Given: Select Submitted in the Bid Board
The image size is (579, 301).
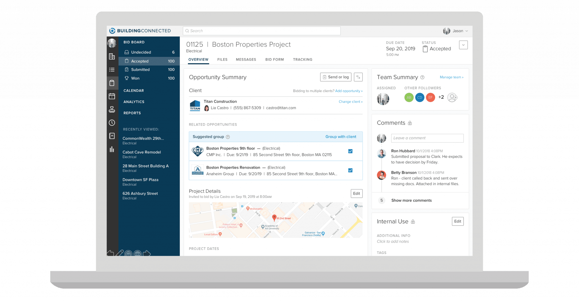Looking at the screenshot, I should point(149,70).
